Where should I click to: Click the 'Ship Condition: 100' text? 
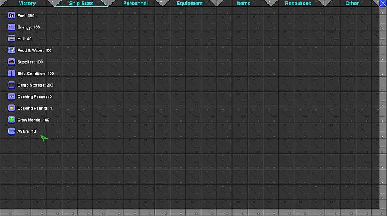tap(36, 74)
